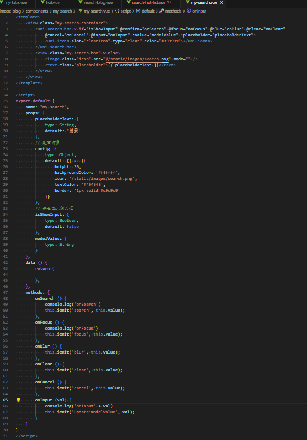
Task: Click 'placeholderText' prop definition on line 18
Action: click(x=54, y=119)
